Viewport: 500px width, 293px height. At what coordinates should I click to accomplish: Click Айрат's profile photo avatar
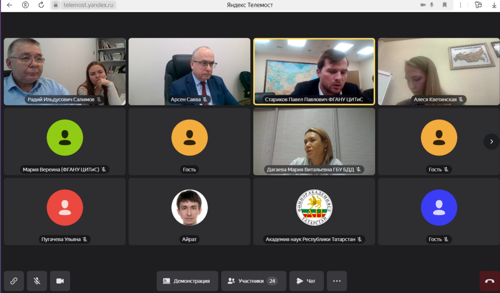click(x=189, y=207)
